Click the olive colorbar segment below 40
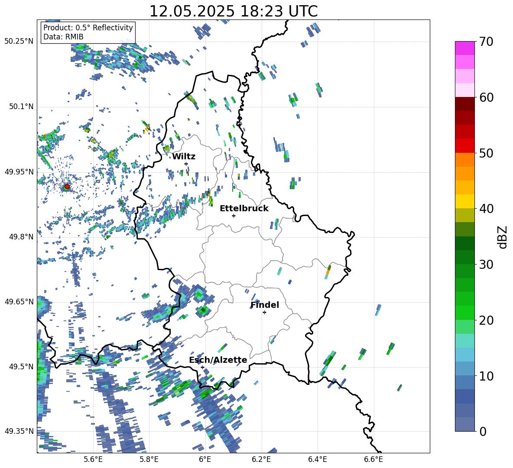 click(465, 215)
